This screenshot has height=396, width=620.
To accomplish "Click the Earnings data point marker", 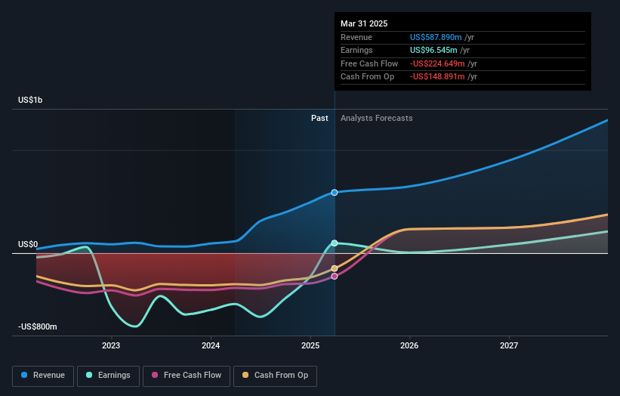I will pyautogui.click(x=335, y=243).
